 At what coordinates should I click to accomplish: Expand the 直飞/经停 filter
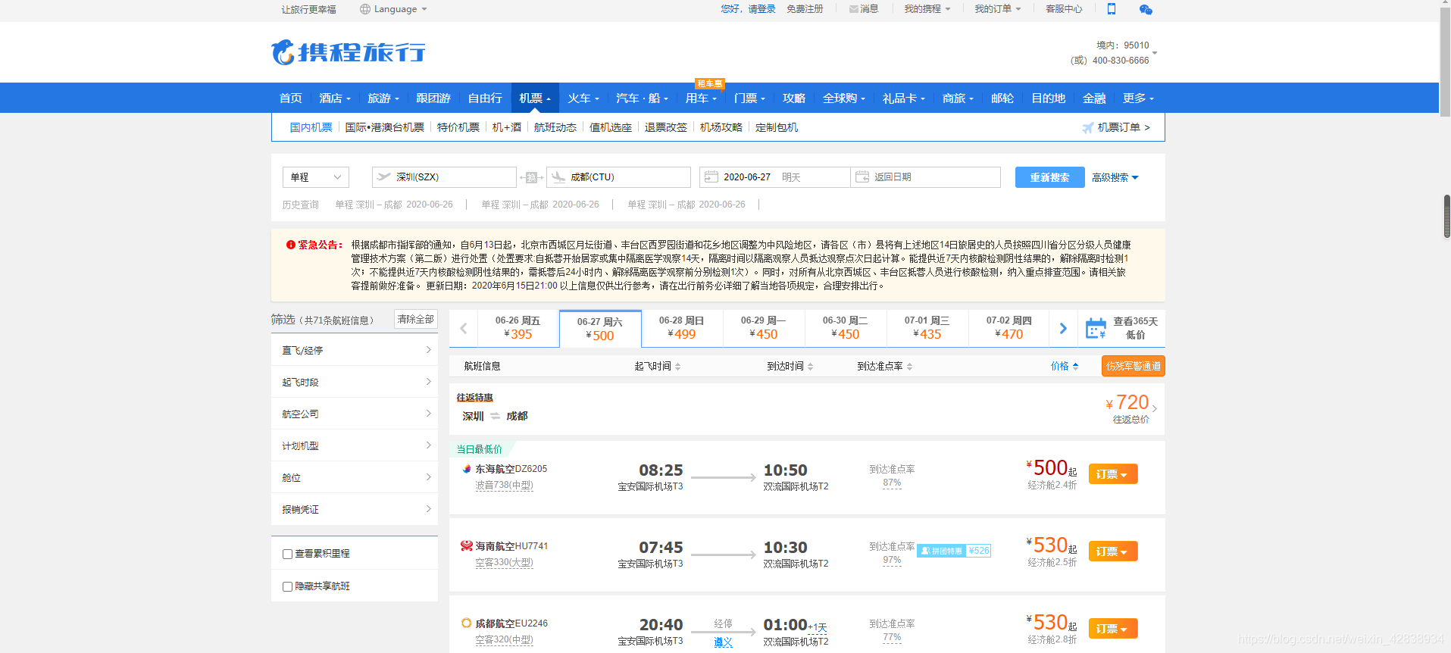click(355, 350)
